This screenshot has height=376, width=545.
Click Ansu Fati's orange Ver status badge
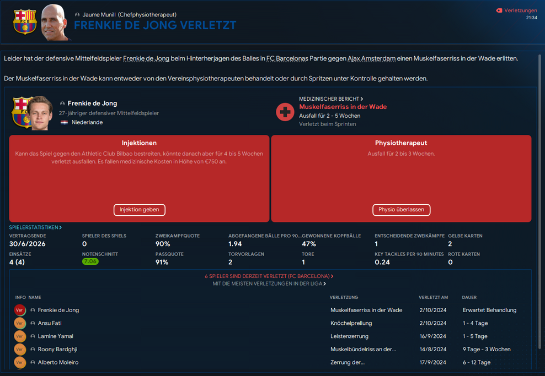coord(20,323)
